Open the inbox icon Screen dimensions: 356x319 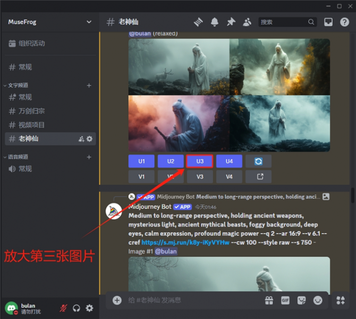point(328,22)
